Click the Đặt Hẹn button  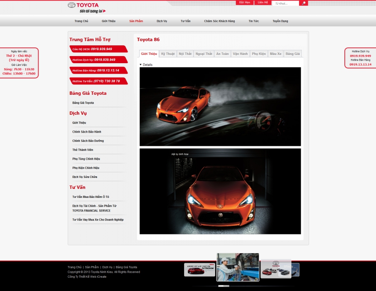(x=245, y=2)
